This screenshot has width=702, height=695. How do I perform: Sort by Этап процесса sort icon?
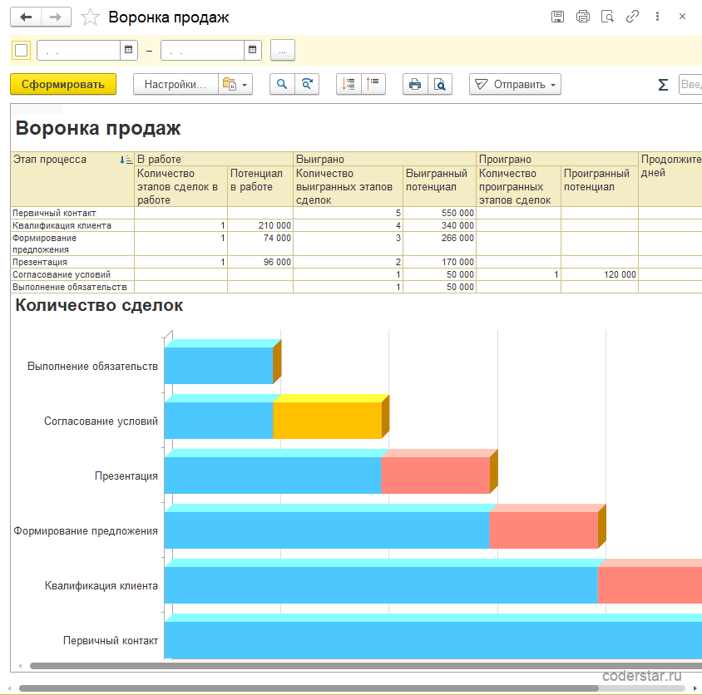coord(126,160)
